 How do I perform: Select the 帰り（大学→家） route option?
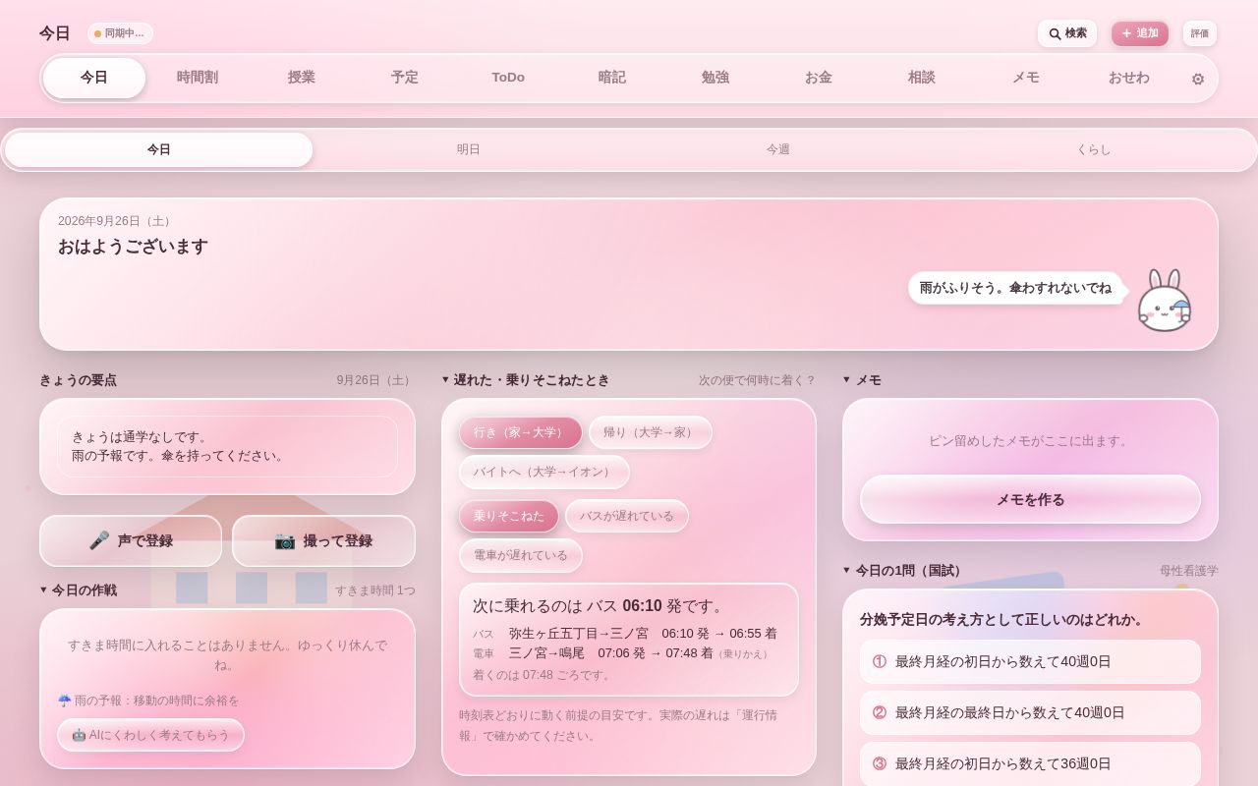pos(650,432)
